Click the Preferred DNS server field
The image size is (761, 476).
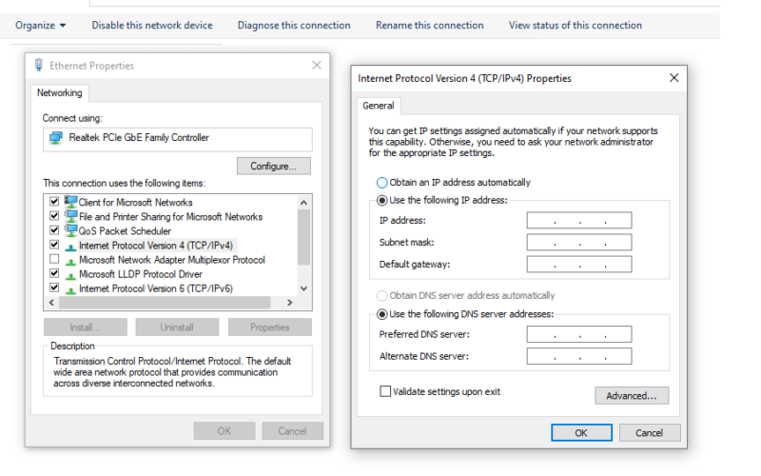pos(579,334)
